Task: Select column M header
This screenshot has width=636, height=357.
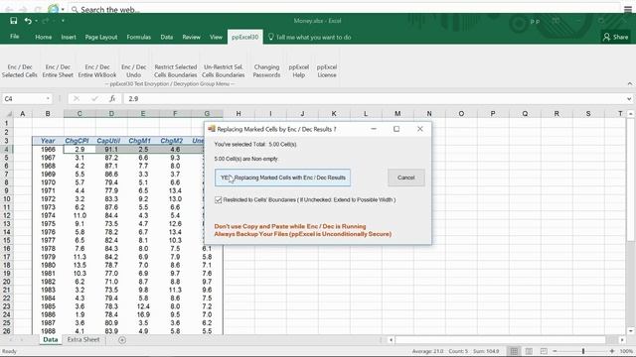Action: [x=397, y=114]
